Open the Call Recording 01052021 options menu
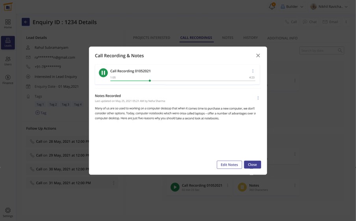 point(253,71)
